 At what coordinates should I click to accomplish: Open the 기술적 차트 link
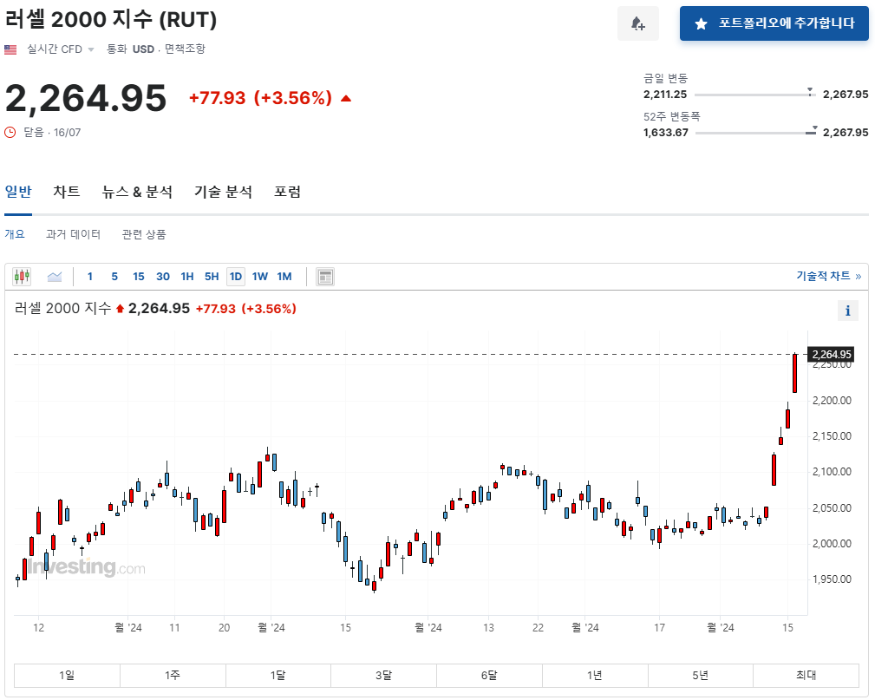pos(829,276)
